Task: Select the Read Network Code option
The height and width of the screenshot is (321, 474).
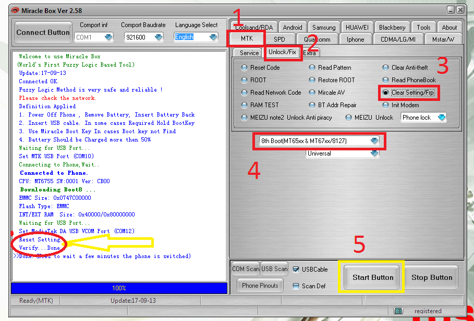Action: point(271,93)
